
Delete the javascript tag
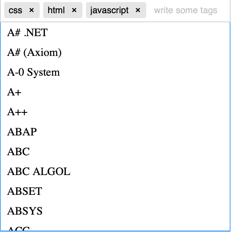[138, 10]
